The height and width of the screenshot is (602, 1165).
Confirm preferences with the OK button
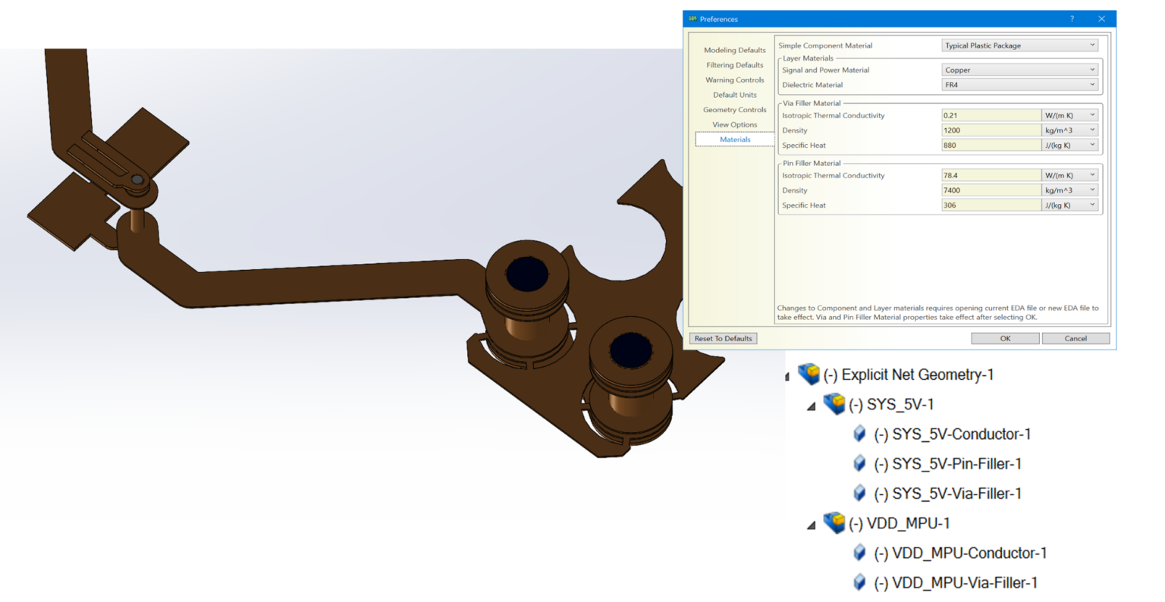tap(1004, 338)
